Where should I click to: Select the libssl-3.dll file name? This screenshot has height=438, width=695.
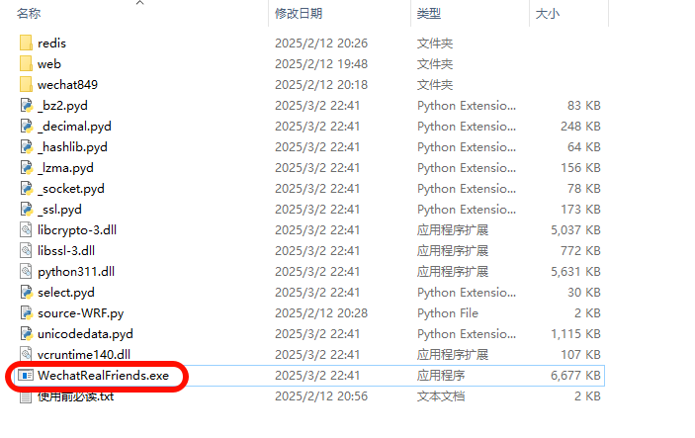pyautogui.click(x=66, y=251)
